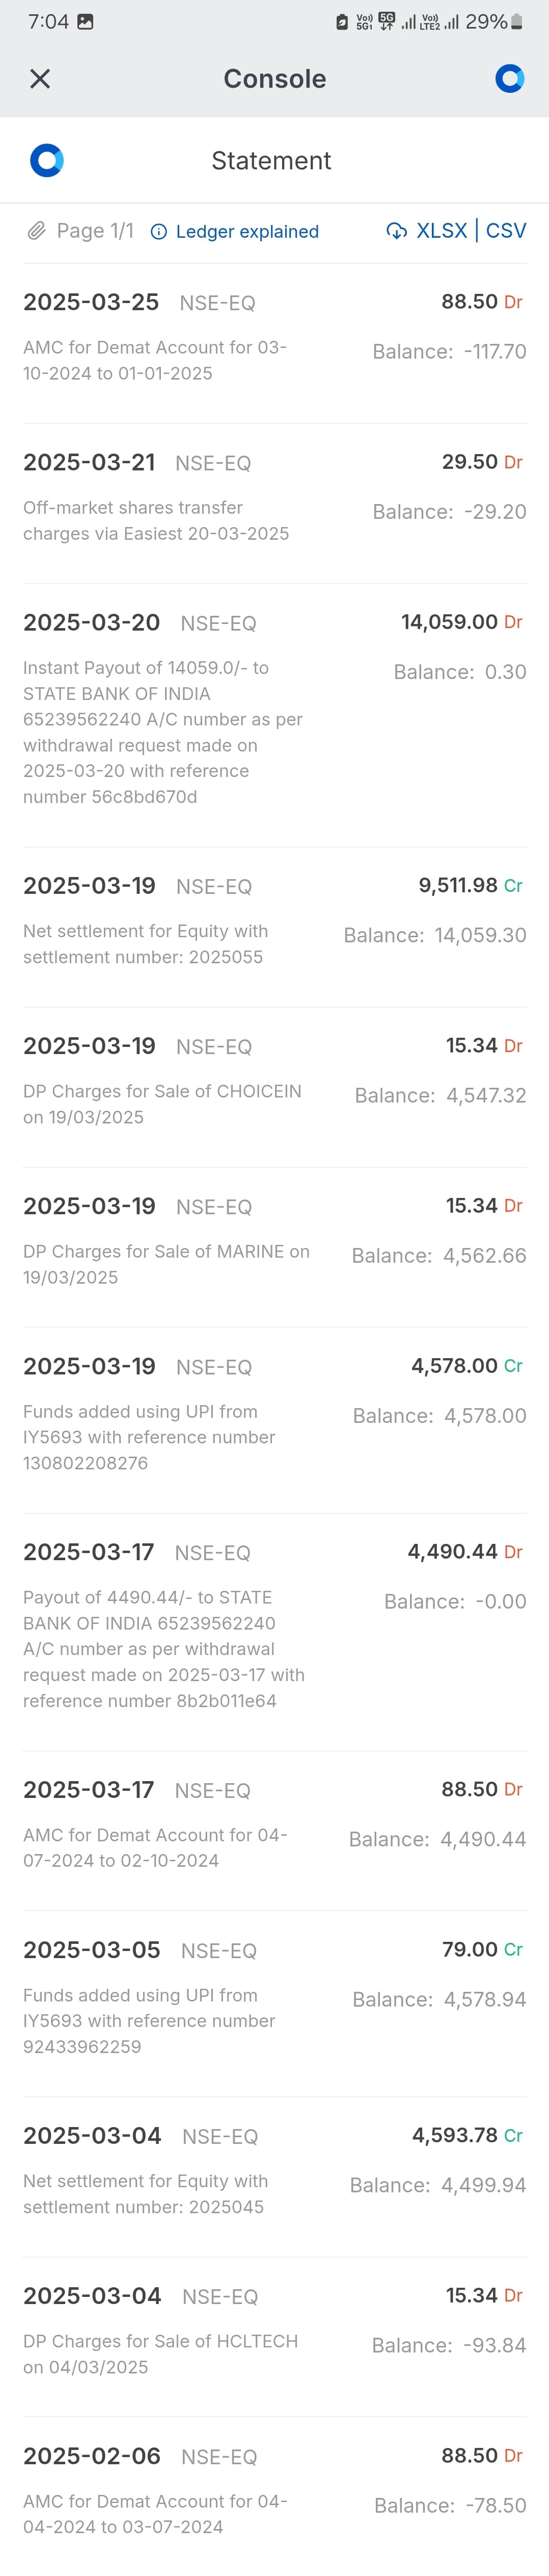Image resolution: width=549 pixels, height=2576 pixels.
Task: Tap the info icon before Ledger explained
Action: point(158,232)
